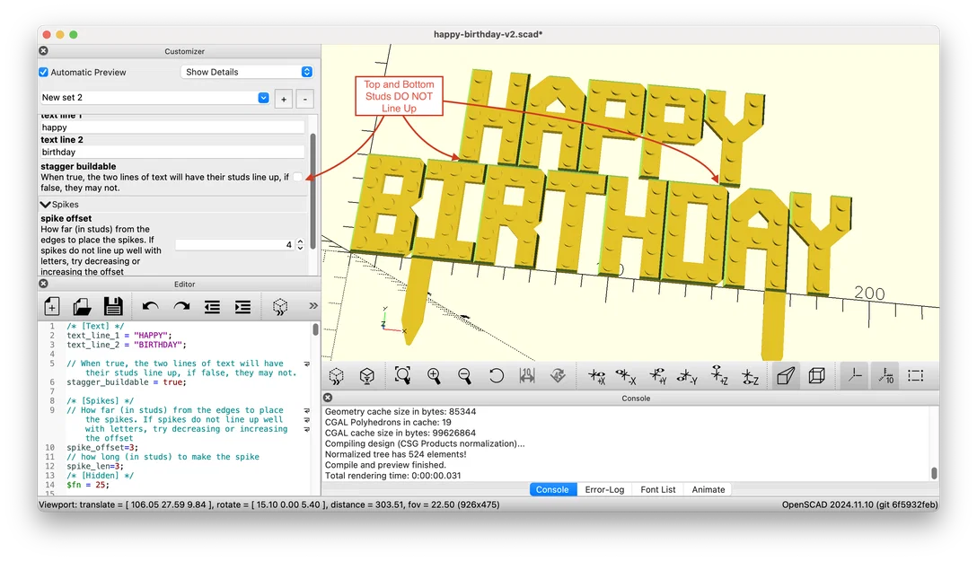Viewport: 977px width, 561px height.
Task: Undo the last edit in the Editor toolbar
Action: tap(150, 306)
